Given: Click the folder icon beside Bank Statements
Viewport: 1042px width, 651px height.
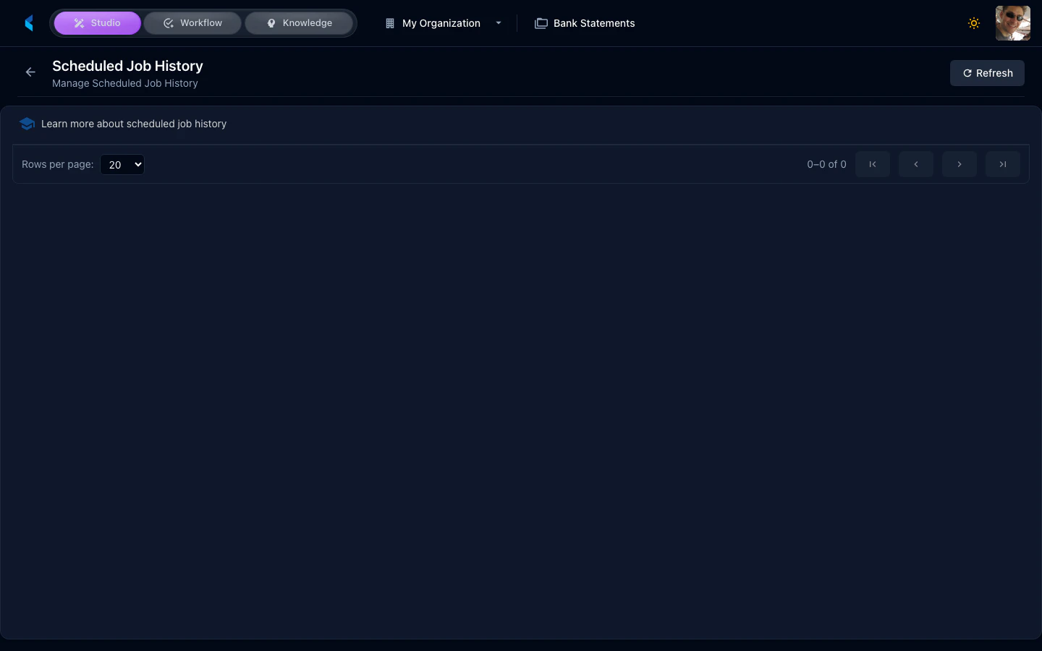Looking at the screenshot, I should coord(541,23).
